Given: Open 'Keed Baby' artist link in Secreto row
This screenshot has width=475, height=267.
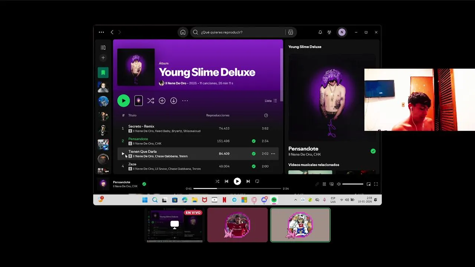Looking at the screenshot, I should pyautogui.click(x=163, y=131).
